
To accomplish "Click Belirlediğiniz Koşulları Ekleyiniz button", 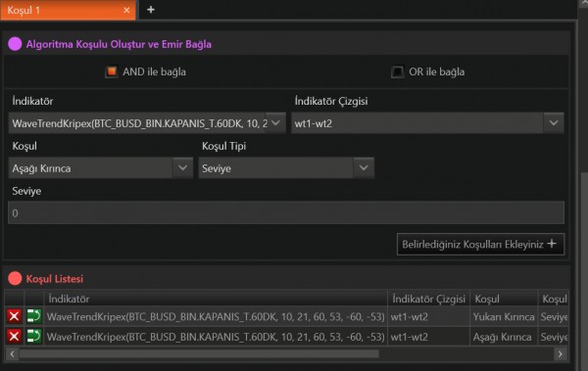I will coord(480,245).
